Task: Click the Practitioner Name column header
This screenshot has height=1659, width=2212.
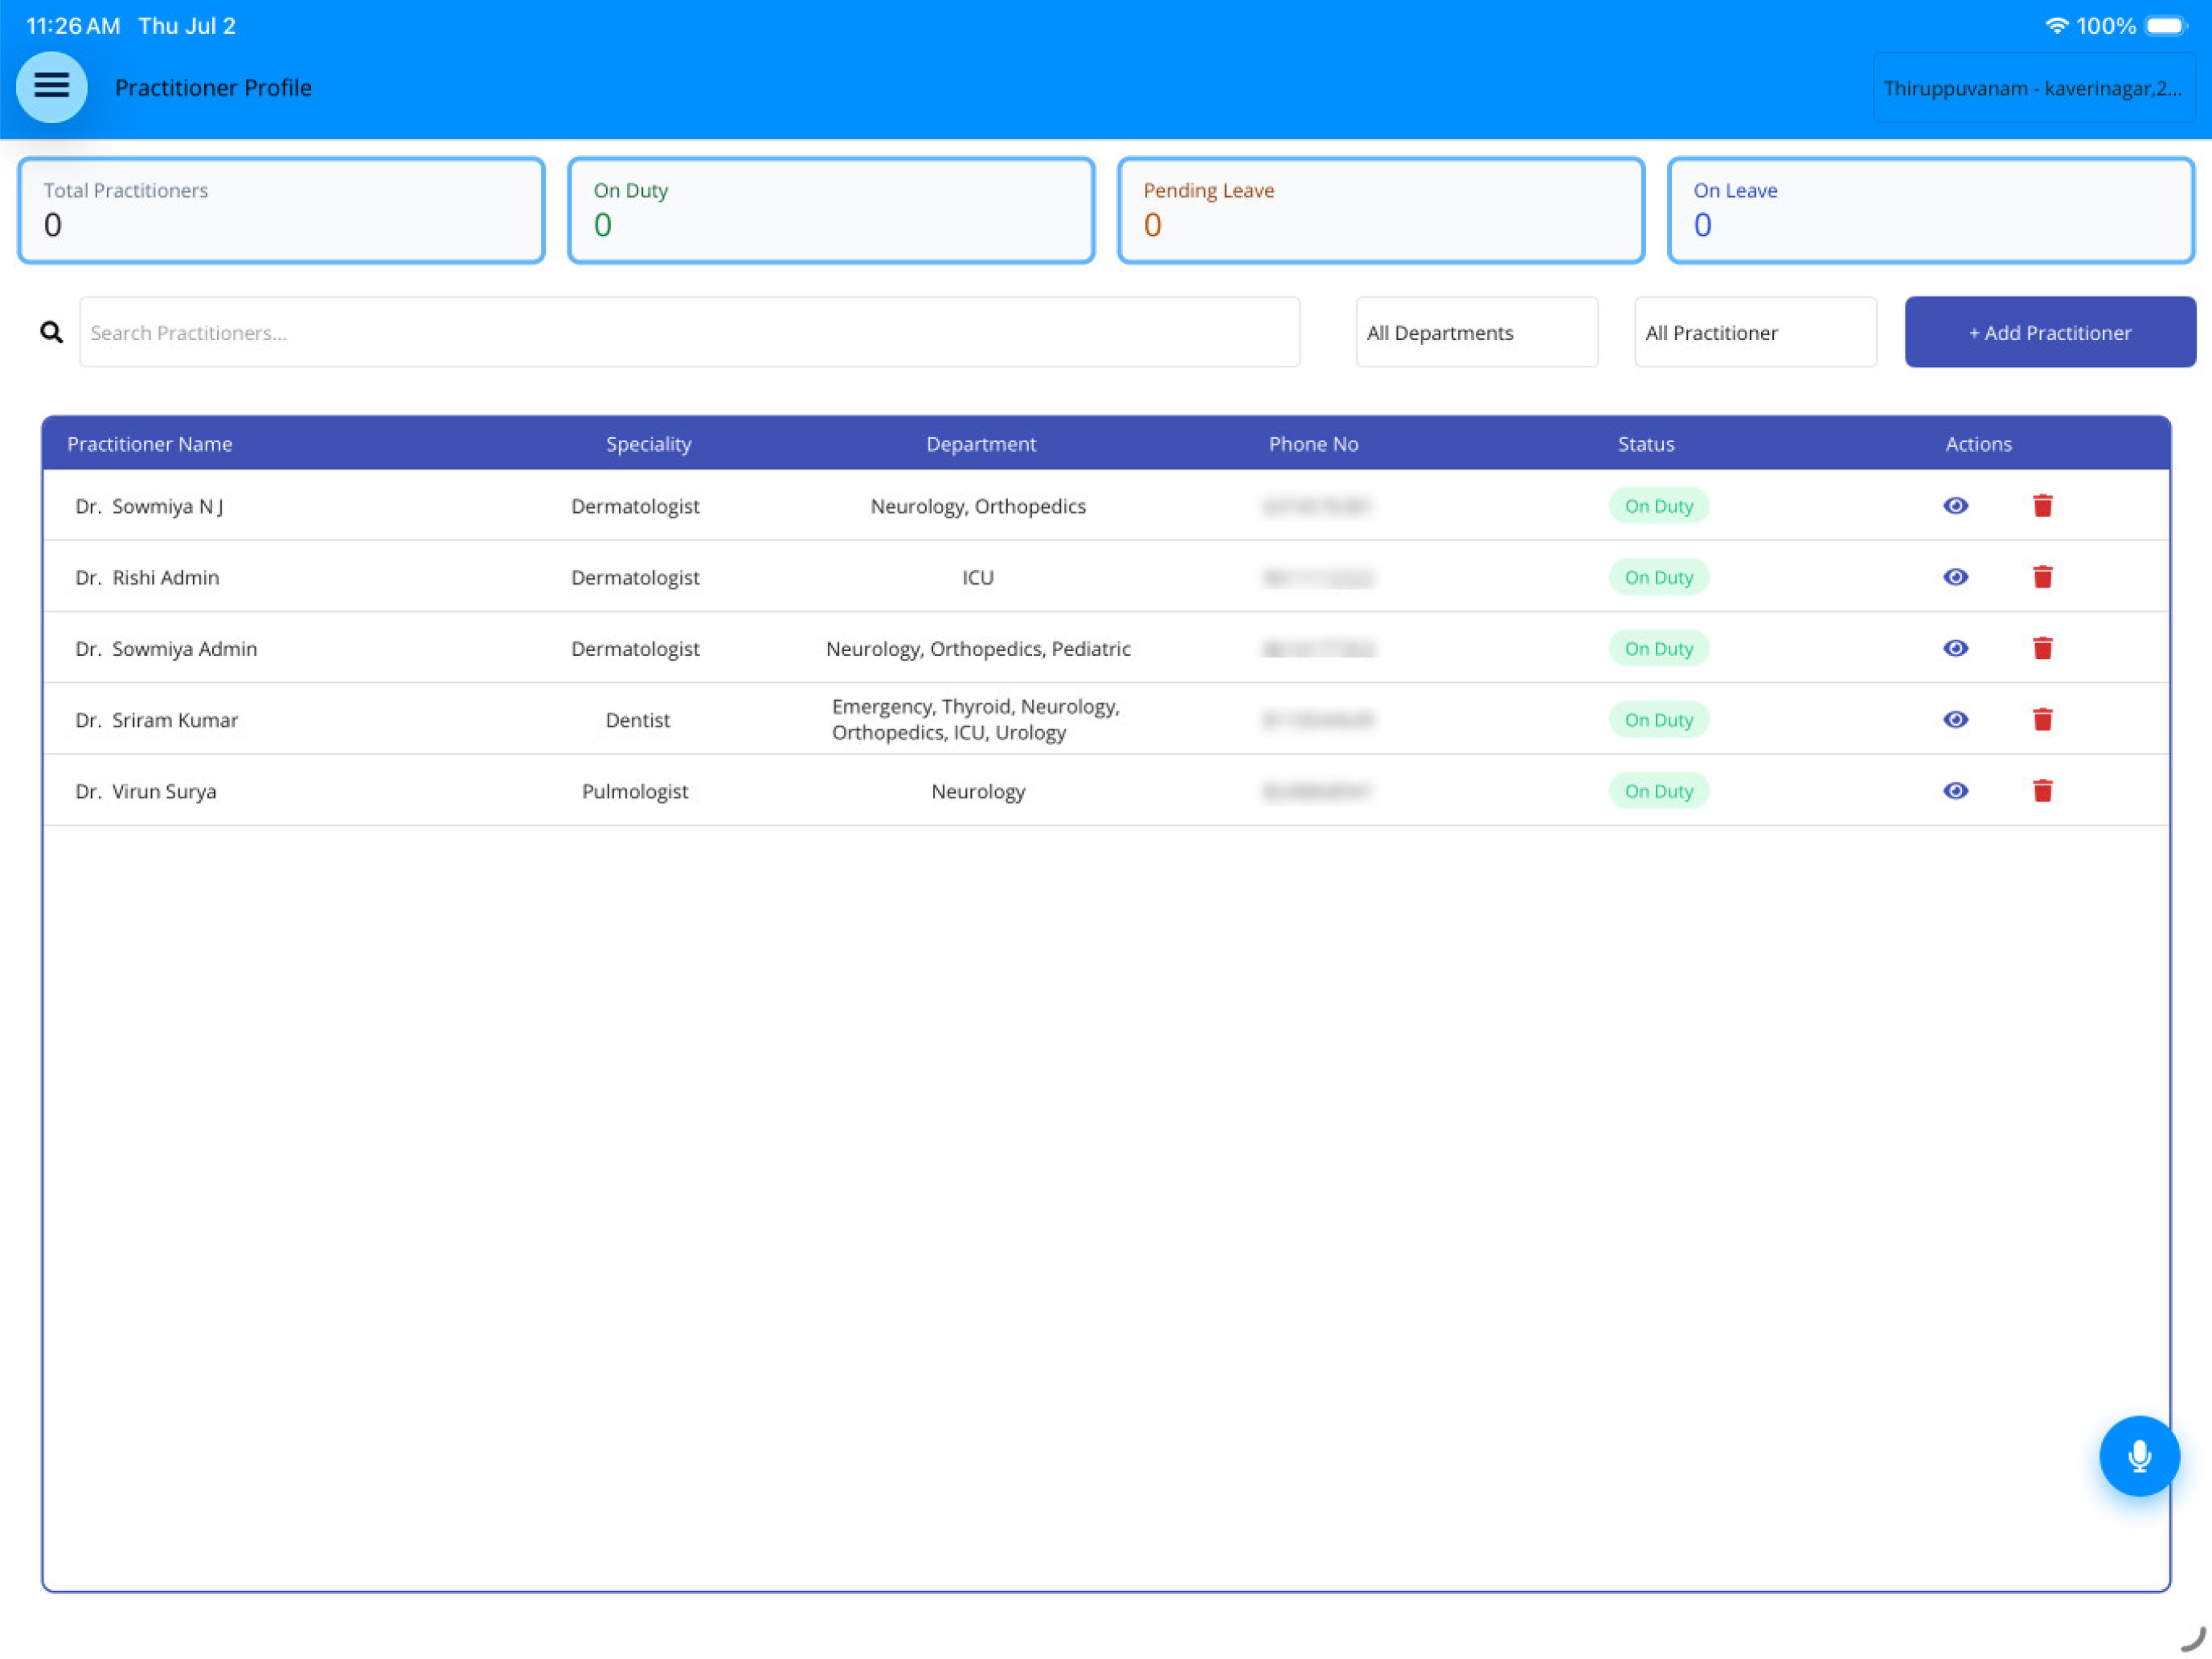Action: point(150,444)
